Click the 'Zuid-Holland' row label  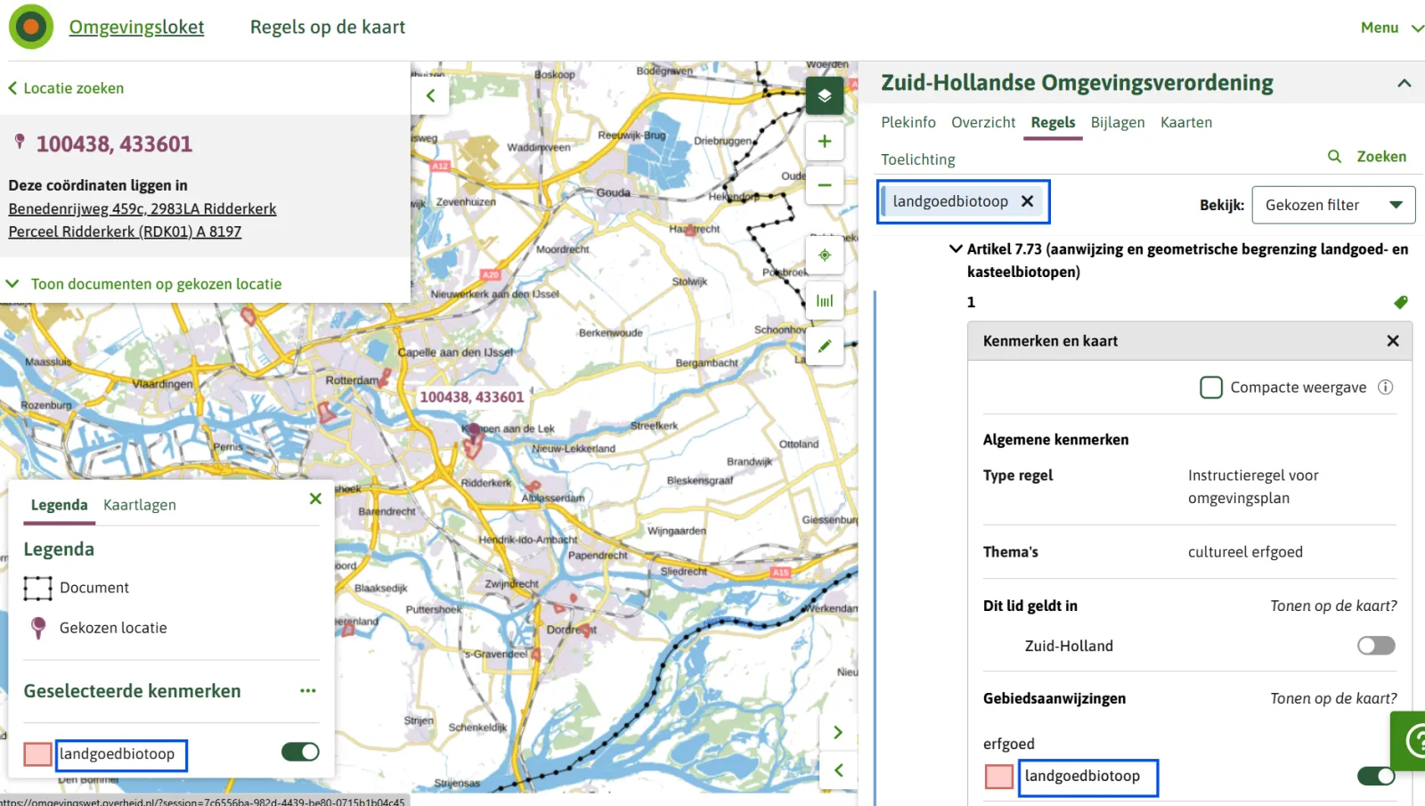coord(1069,646)
